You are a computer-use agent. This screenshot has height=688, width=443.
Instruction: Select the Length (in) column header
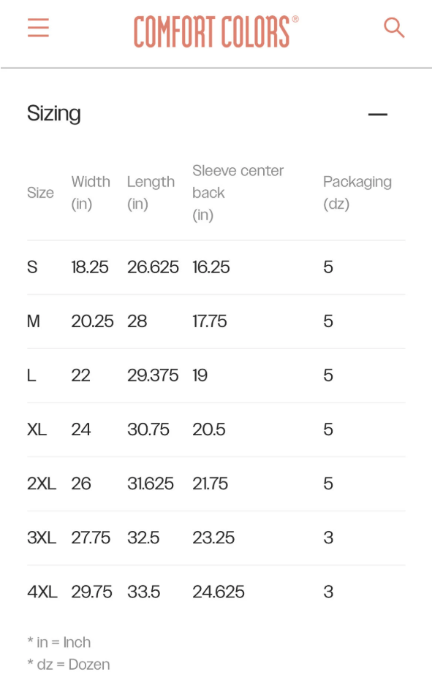click(151, 193)
